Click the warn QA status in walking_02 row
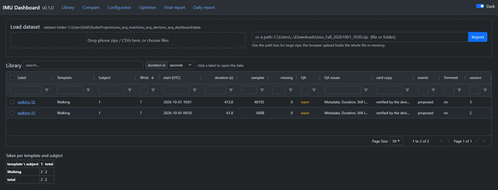 pos(305,102)
